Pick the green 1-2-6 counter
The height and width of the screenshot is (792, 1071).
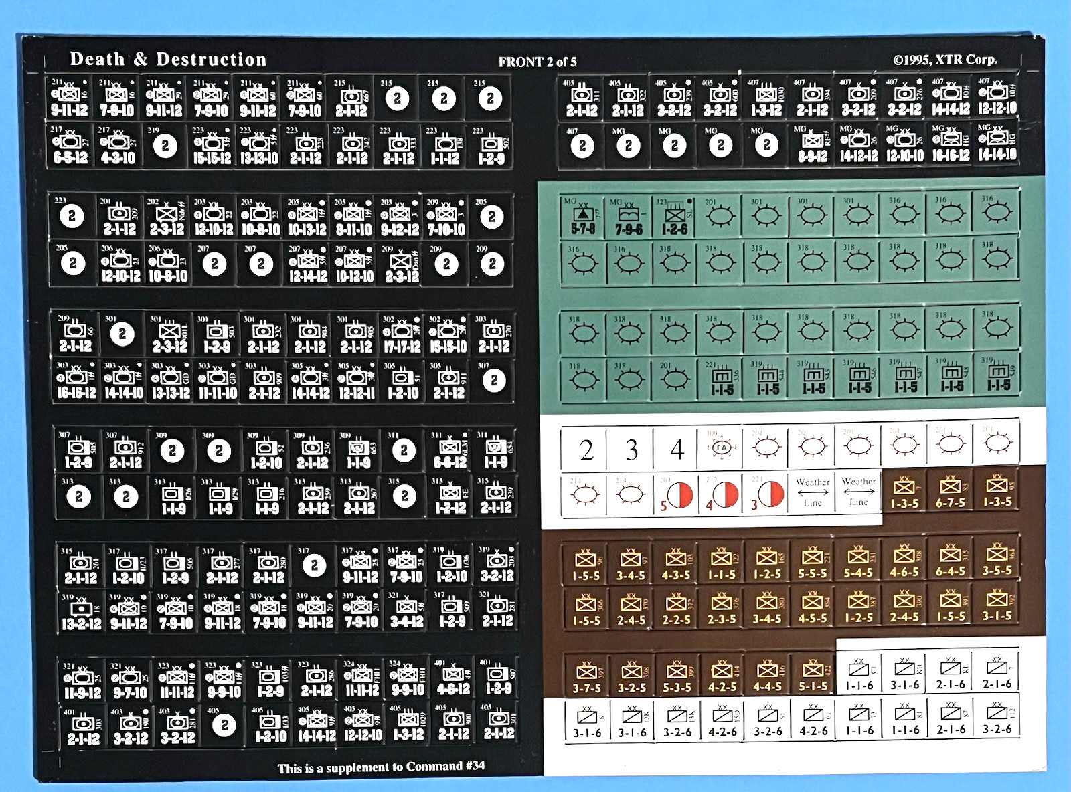675,215
